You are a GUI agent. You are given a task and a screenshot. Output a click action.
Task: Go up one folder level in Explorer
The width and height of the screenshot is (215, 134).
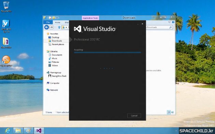[59, 27]
